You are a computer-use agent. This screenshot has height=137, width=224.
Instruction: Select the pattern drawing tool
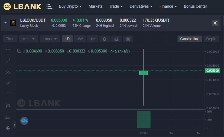[8, 105]
